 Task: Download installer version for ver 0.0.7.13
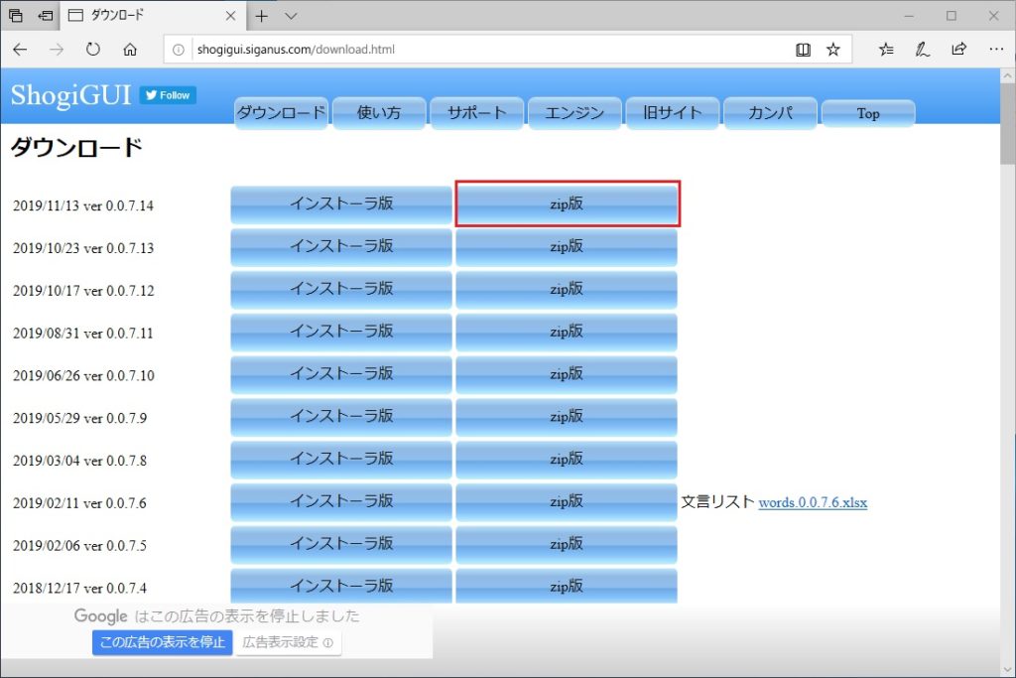(341, 246)
